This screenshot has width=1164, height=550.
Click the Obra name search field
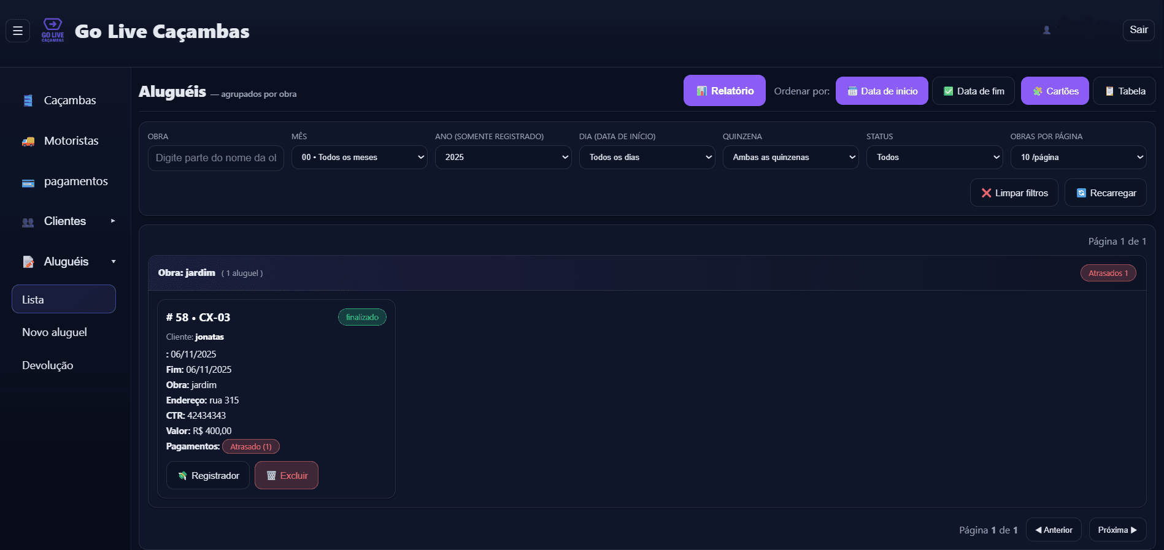pyautogui.click(x=215, y=158)
